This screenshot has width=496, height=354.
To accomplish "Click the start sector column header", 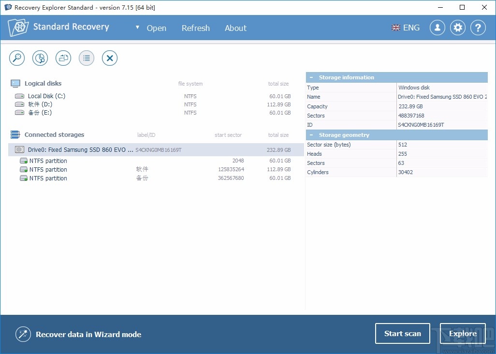I will click(x=228, y=135).
